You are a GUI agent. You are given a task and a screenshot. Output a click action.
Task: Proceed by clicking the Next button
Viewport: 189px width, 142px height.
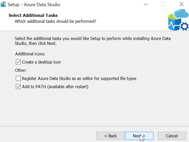139,136
